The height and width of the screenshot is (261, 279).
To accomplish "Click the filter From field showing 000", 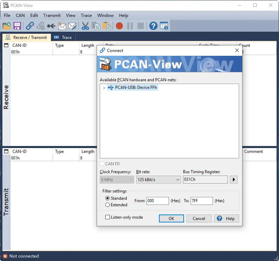I will [158, 201].
